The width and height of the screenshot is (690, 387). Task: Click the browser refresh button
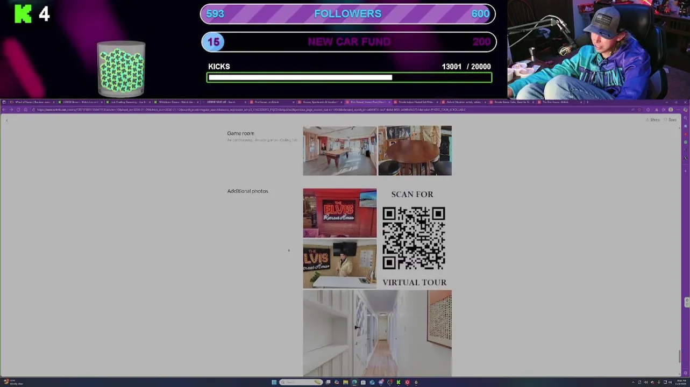(18, 110)
